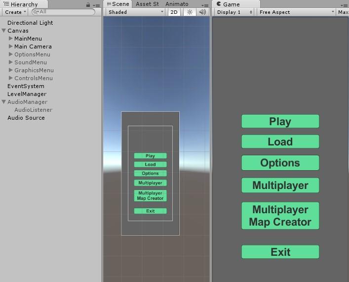
Task: Select the Options button in Scene view
Action: [150, 173]
